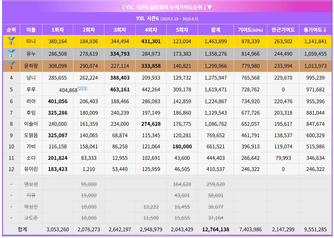
Task: Open footnote [2] next to 404,868
Action: pyautogui.click(x=80, y=88)
